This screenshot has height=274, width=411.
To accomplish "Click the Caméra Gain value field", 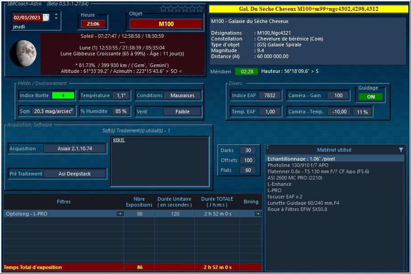I will [x=338, y=95].
